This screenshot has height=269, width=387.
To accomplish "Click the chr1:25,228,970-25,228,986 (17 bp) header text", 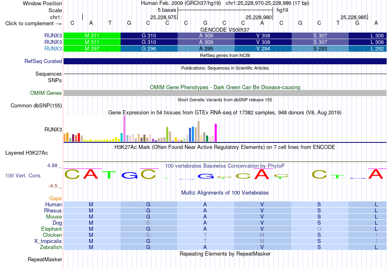I will click(x=267, y=3).
